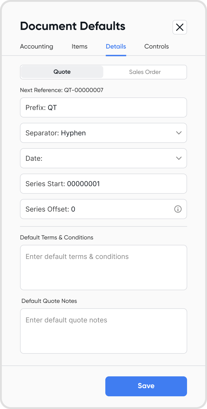Viewport: 207px width, 409px height.
Task: Close the Document Defaults dialog
Action: pyautogui.click(x=179, y=27)
